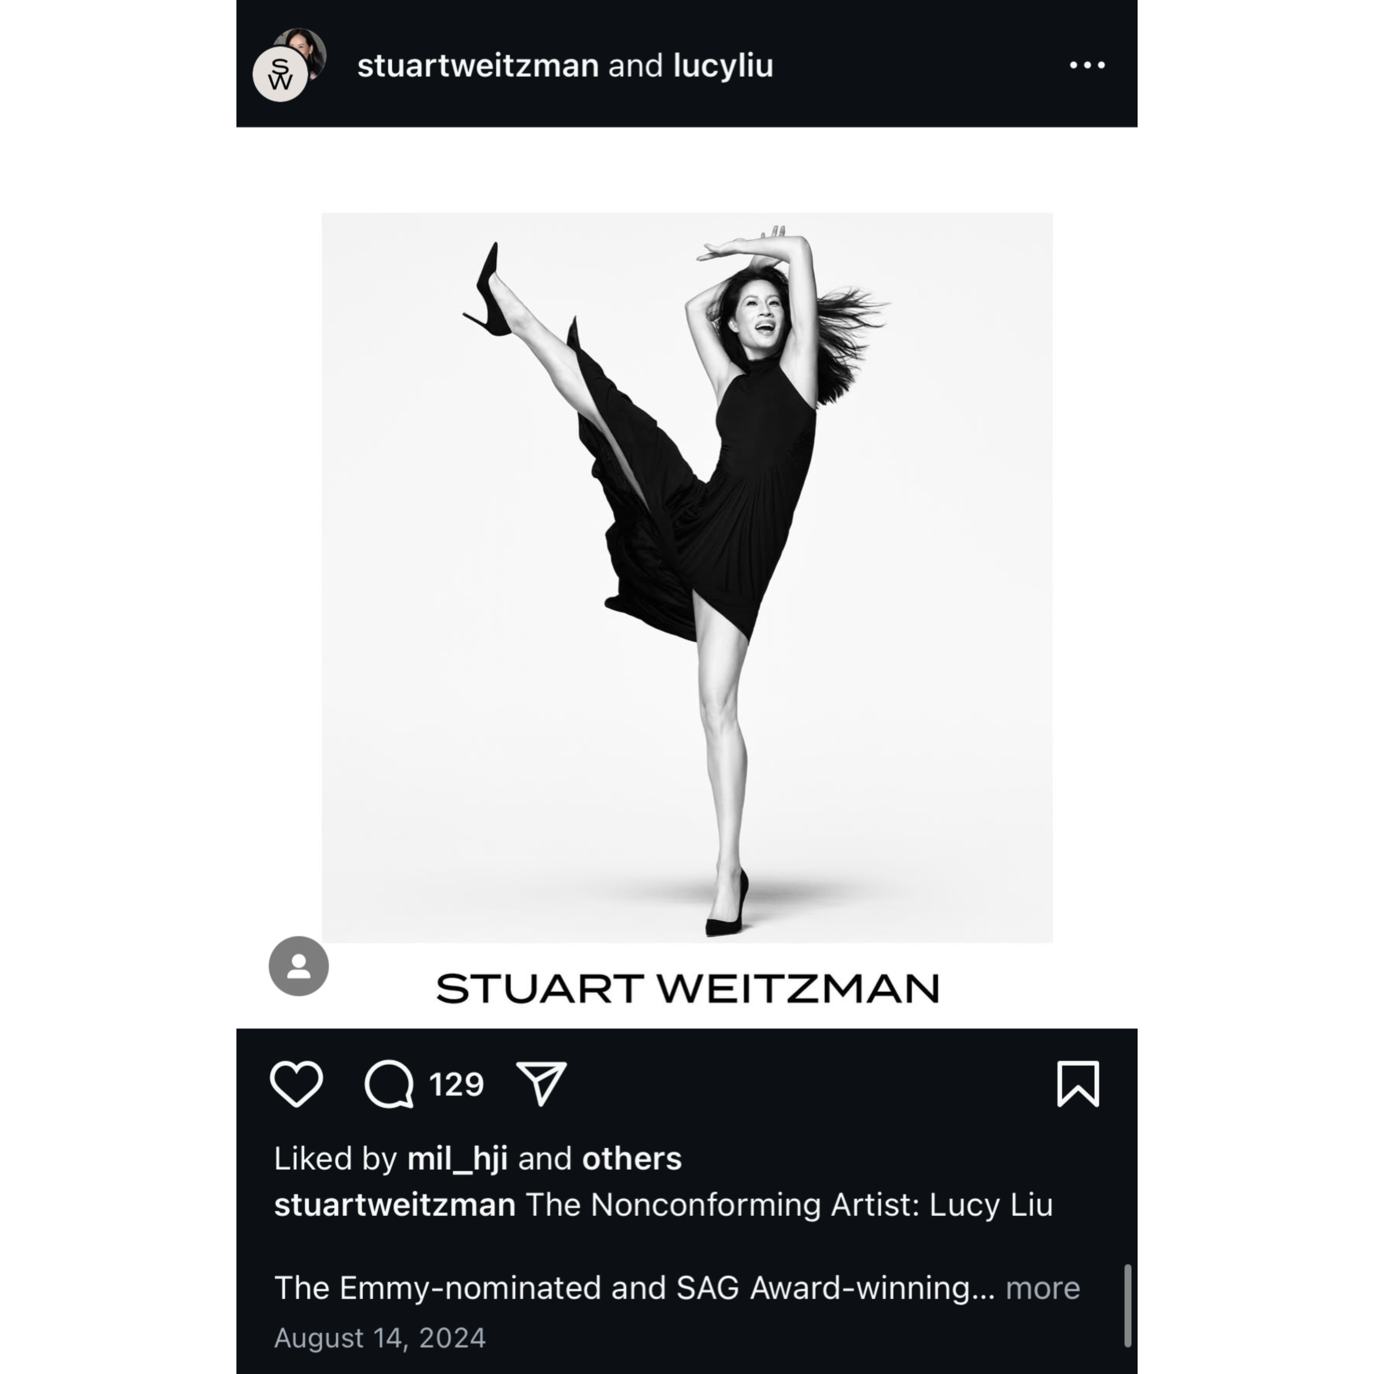Click the campaign photo of the dancer
Viewport: 1374px width, 1374px height.
[x=687, y=578]
